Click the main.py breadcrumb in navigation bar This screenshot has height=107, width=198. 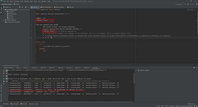(17, 4)
